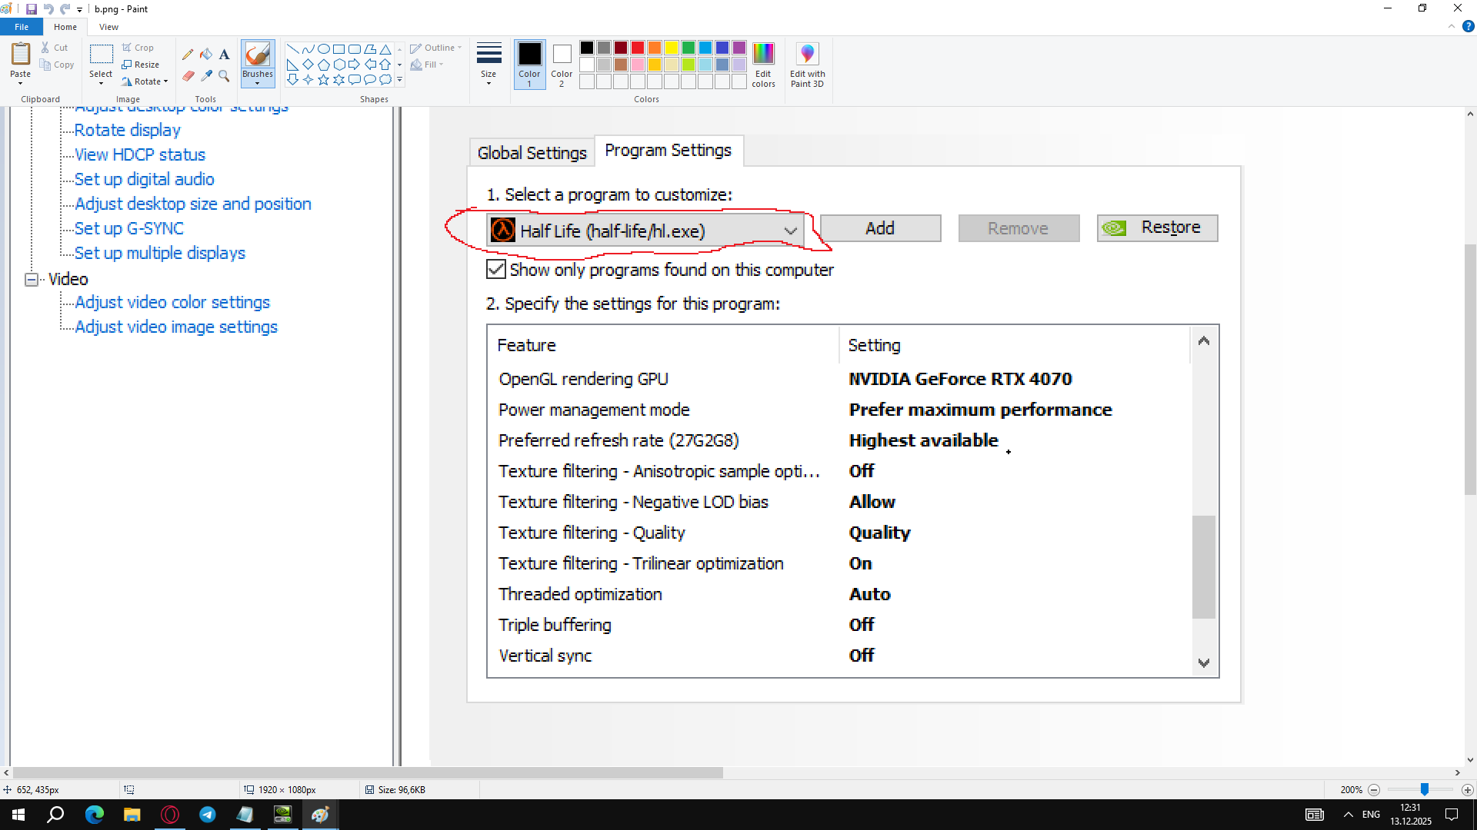The width and height of the screenshot is (1477, 830).
Task: Select the Magnifier tool
Action: coord(224,76)
